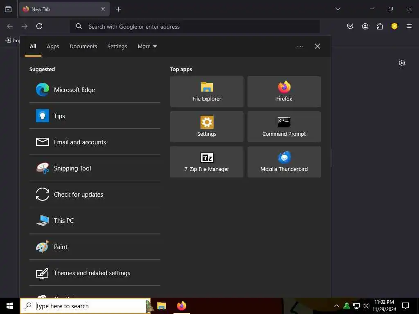
Task: Go forward in Firefox history
Action: pos(25,26)
